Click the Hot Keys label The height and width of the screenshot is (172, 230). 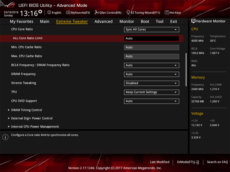click(x=175, y=13)
